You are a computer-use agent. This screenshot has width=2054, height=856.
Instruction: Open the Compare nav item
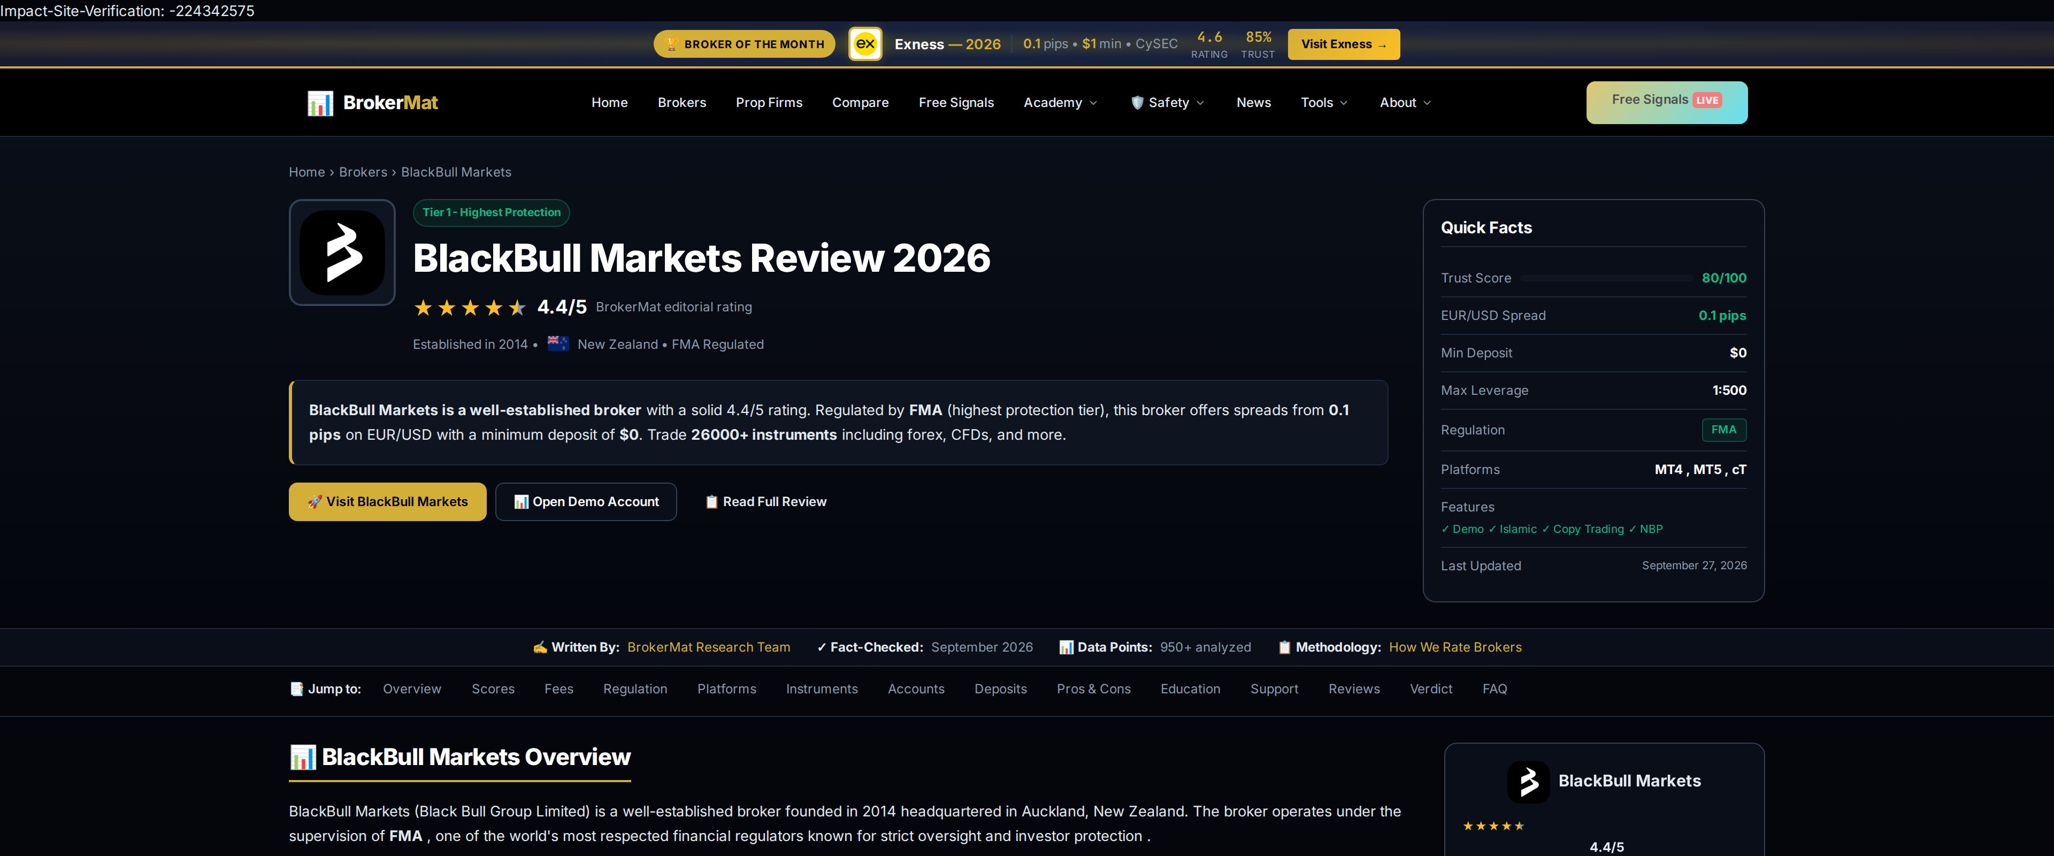click(860, 103)
